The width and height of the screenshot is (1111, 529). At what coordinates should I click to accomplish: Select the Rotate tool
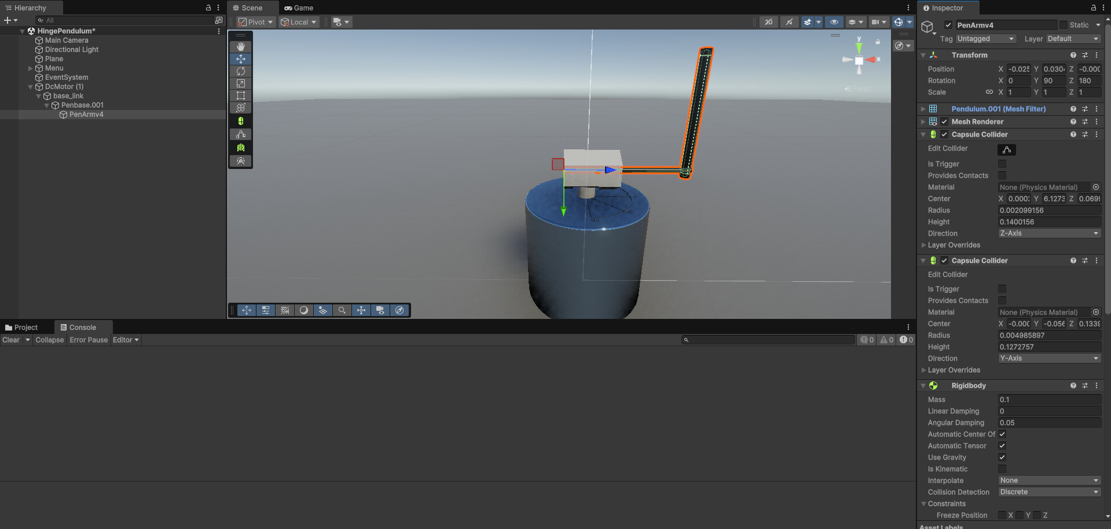click(240, 71)
